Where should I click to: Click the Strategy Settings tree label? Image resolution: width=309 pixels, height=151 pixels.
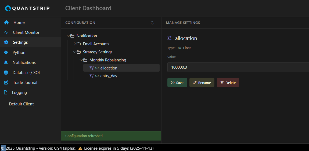click(98, 52)
